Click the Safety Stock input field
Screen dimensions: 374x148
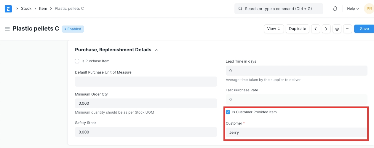coord(146,132)
